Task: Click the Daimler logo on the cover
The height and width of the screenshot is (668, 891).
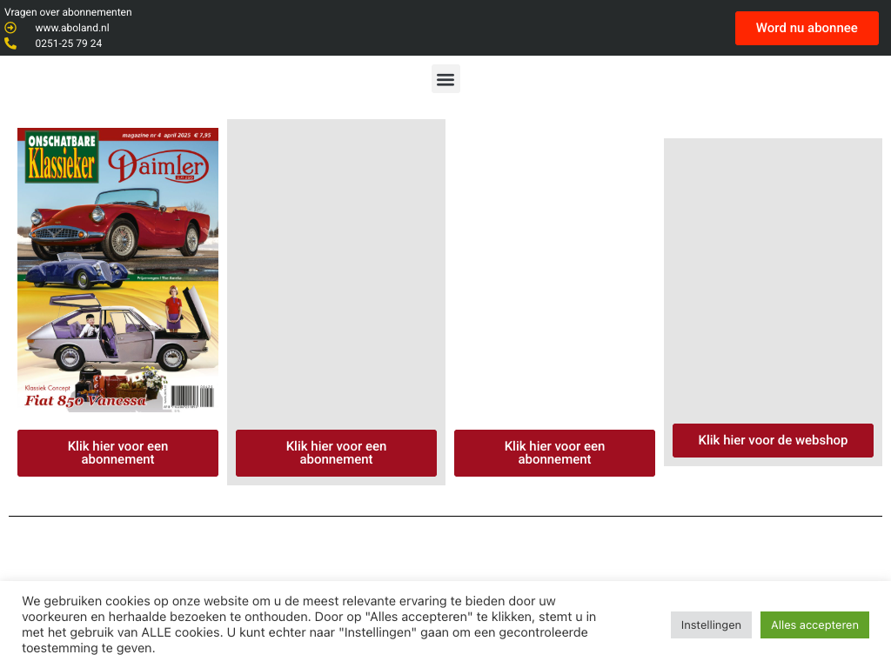Action: [158, 166]
